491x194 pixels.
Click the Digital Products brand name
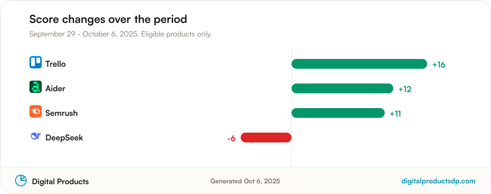point(60,181)
